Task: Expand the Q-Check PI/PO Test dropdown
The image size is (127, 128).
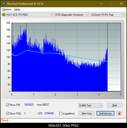Action: pos(108,15)
